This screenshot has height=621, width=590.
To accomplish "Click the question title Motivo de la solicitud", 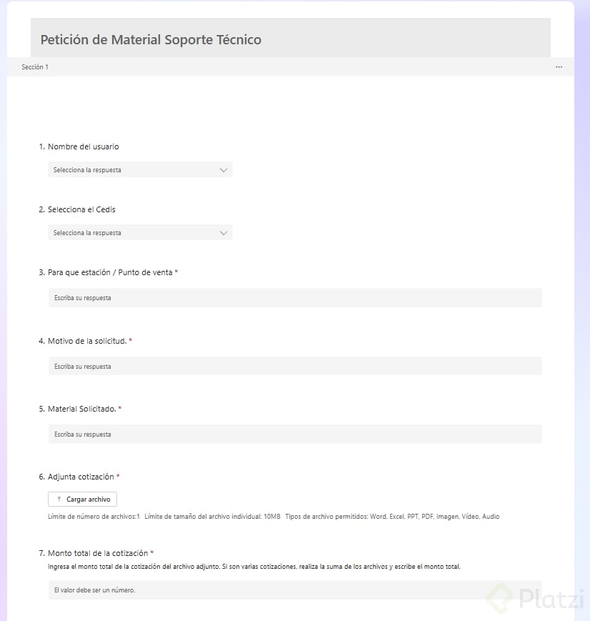I will click(87, 341).
